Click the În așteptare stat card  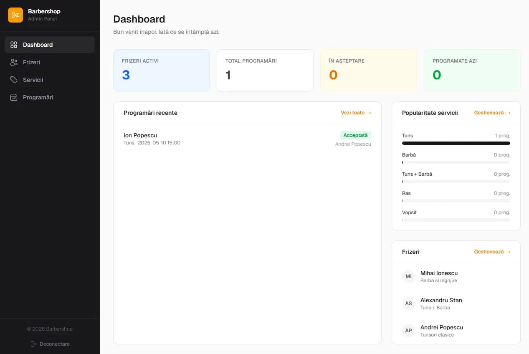(x=369, y=70)
